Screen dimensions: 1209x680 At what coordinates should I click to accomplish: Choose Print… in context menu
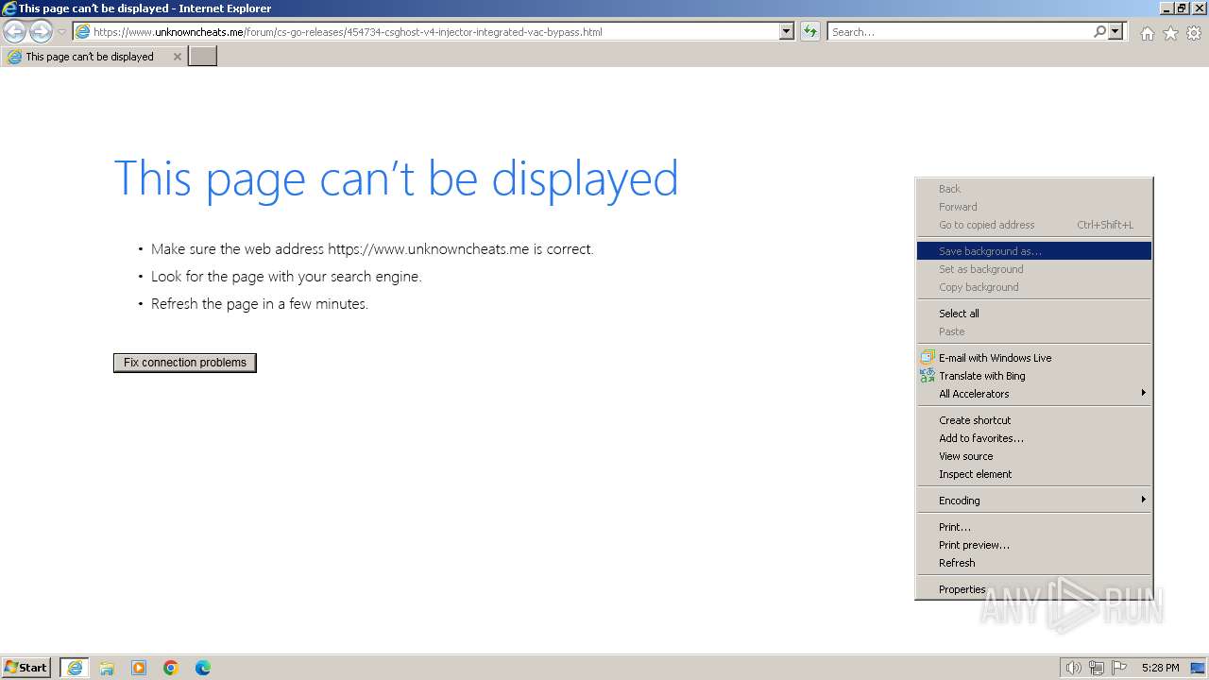click(1034, 527)
